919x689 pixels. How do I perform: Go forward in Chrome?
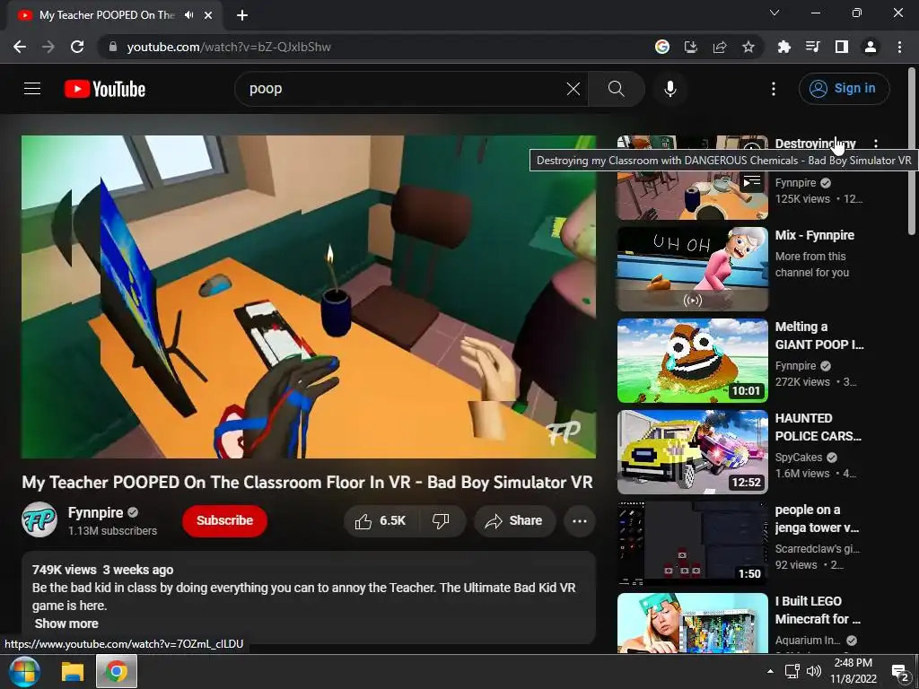[48, 47]
